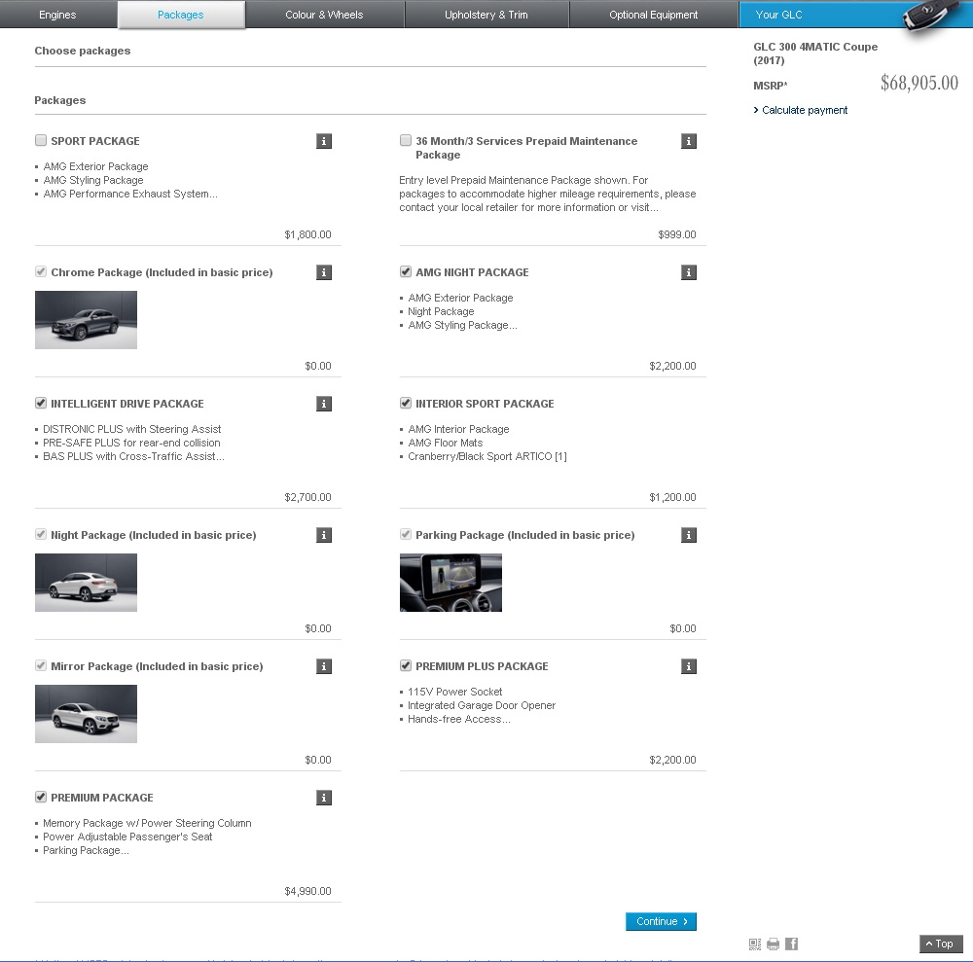Click 'AMG Performance Exhaust System...' item
The height and width of the screenshot is (962, 973).
coord(130,195)
